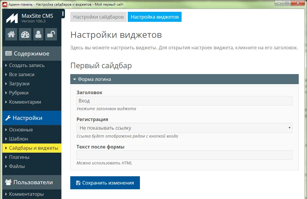Open the Регистрация dropdown list
Viewport: 307px width, 199px height.
pos(184,128)
